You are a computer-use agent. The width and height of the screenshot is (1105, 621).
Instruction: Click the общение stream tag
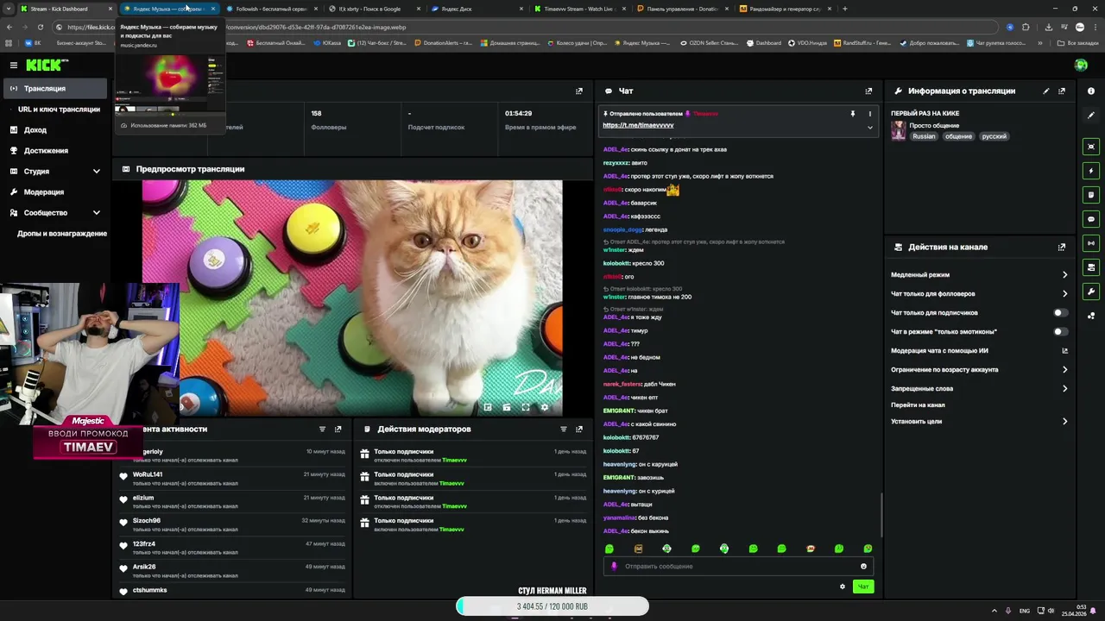(x=958, y=136)
